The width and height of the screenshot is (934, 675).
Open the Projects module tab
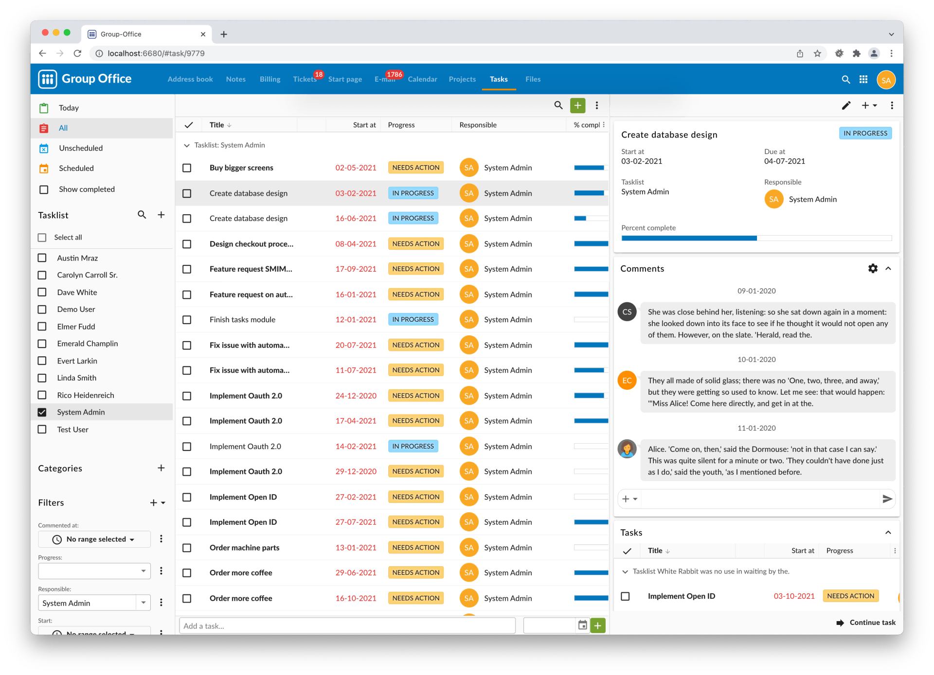tap(462, 79)
